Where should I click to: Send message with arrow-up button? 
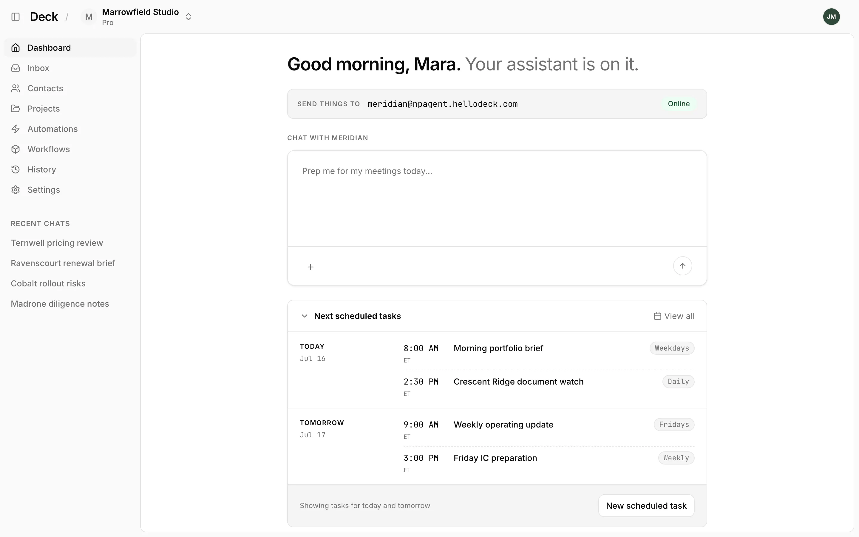[x=682, y=266]
